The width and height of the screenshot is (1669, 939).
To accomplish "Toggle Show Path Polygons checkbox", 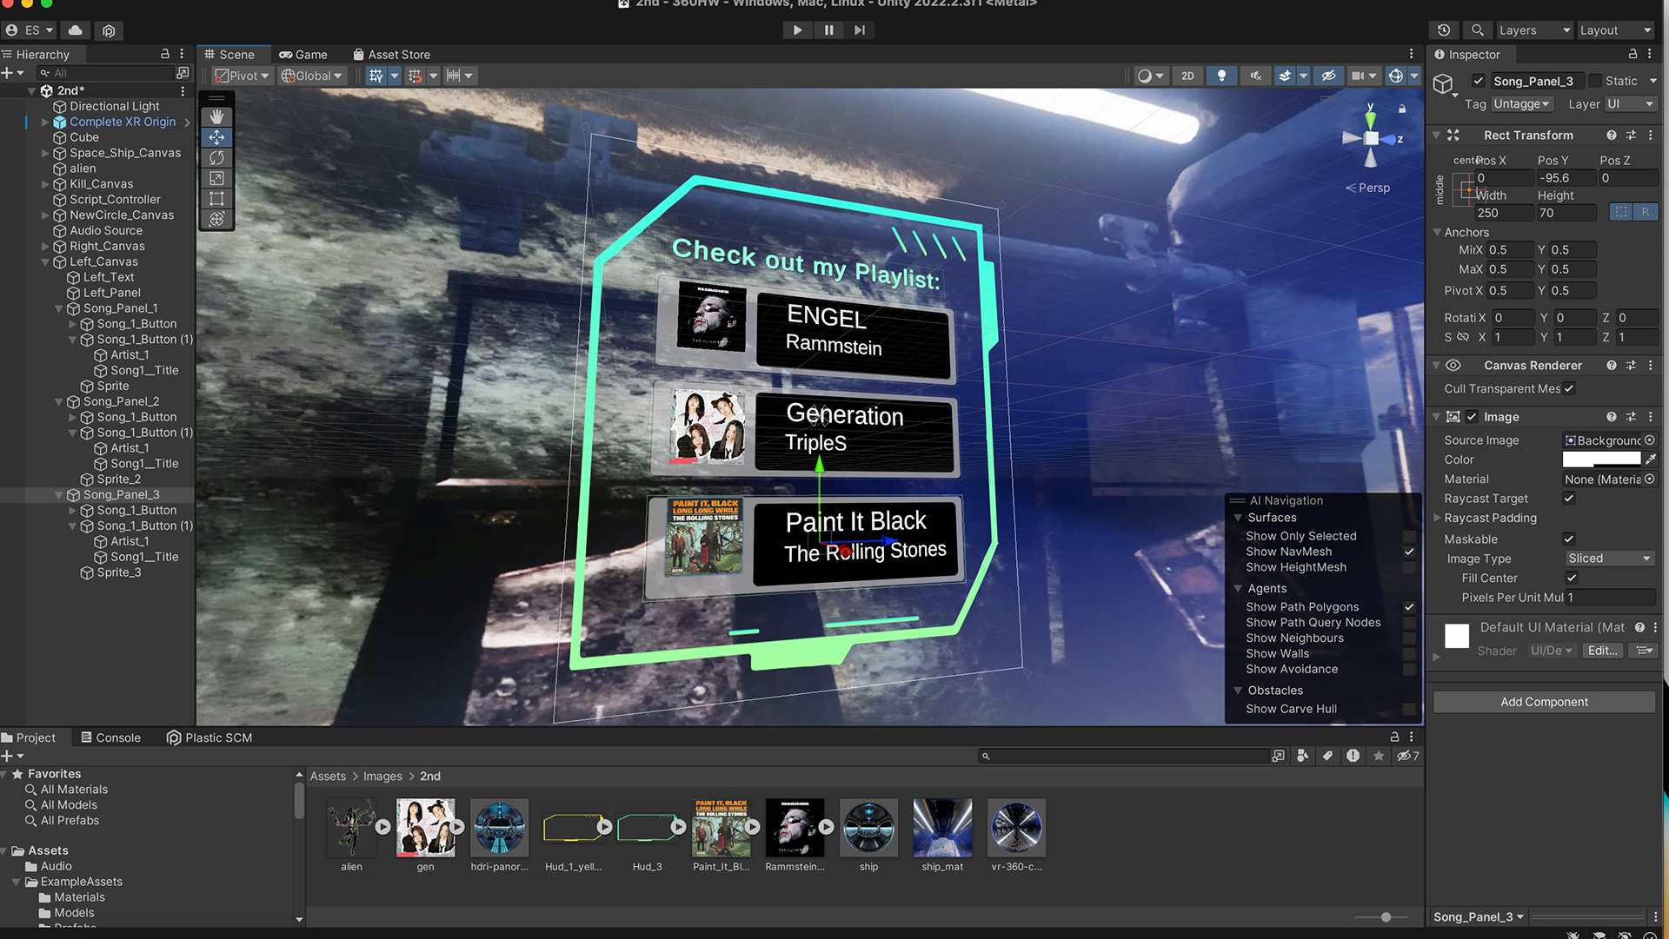I will (1409, 608).
